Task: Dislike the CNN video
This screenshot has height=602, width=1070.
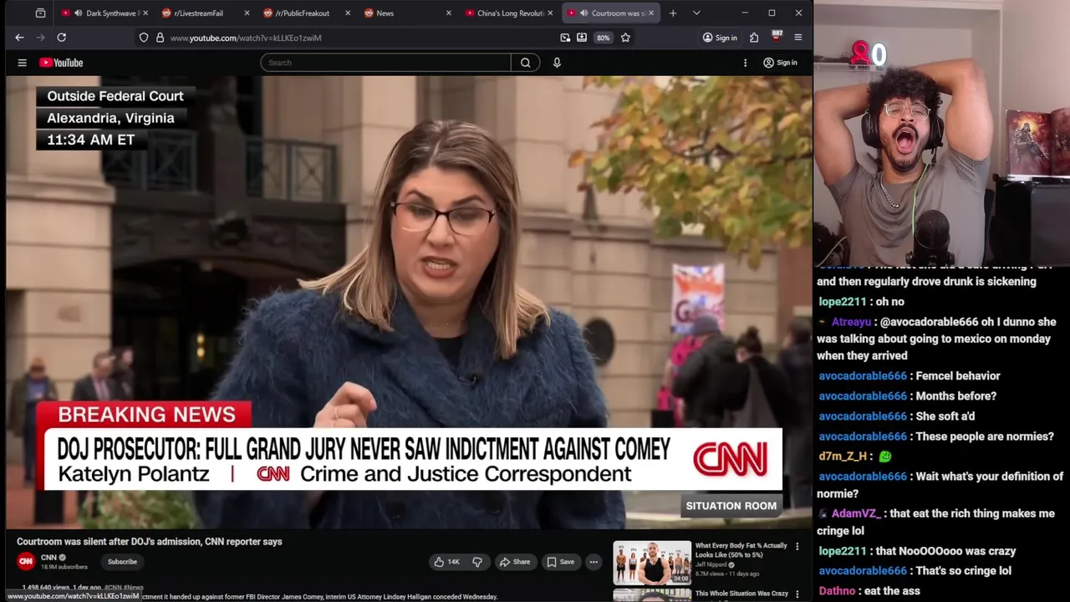Action: coord(477,562)
